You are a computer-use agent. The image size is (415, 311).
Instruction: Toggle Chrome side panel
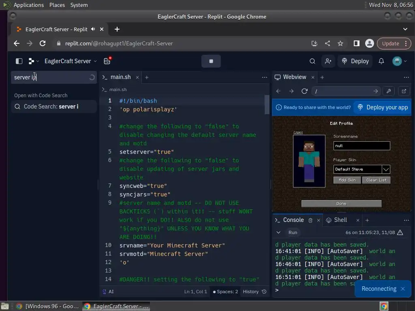click(x=357, y=43)
